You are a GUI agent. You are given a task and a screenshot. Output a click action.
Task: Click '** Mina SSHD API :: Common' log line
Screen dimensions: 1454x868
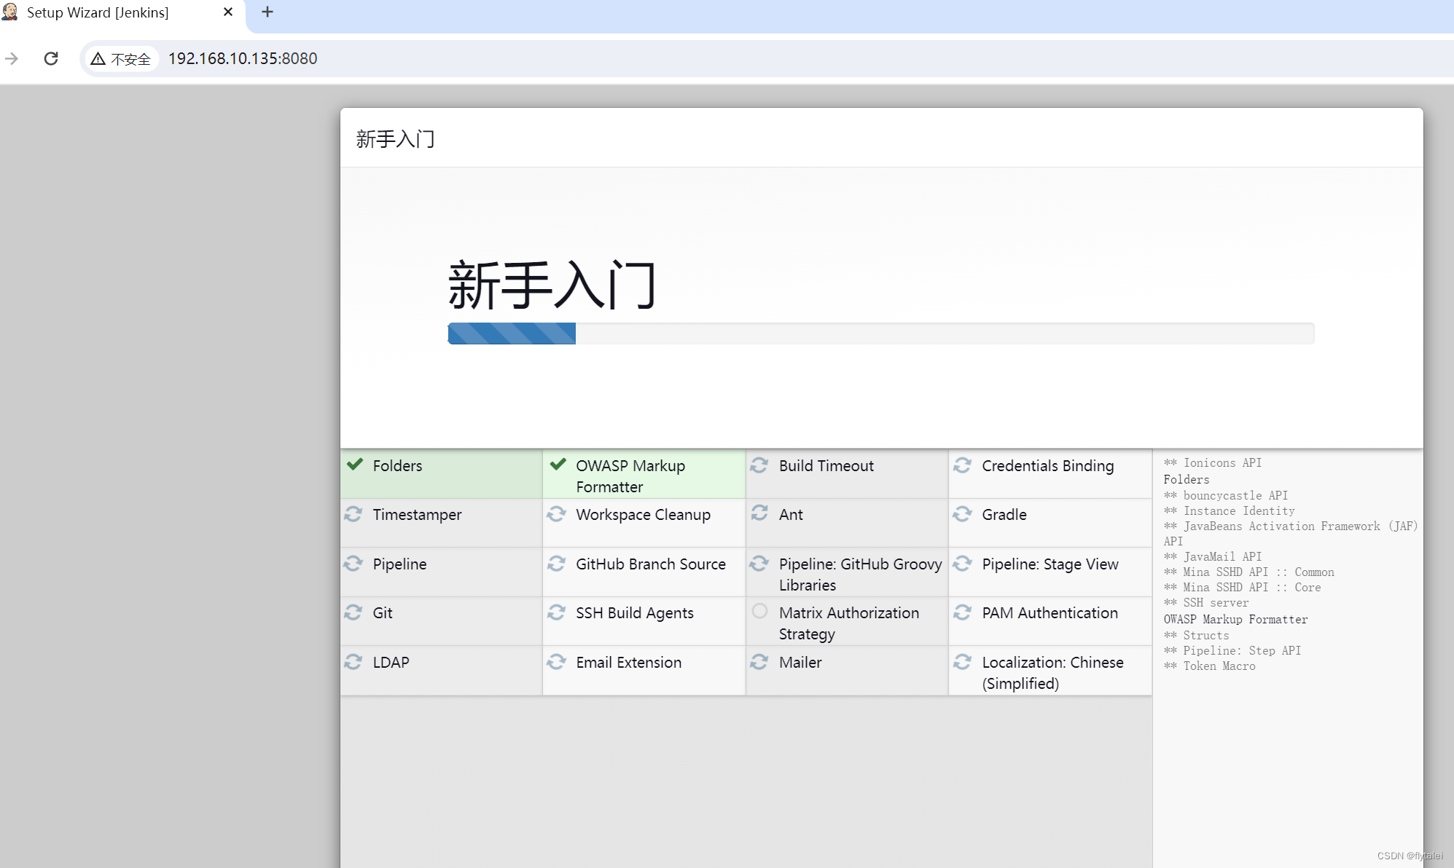pyautogui.click(x=1248, y=572)
